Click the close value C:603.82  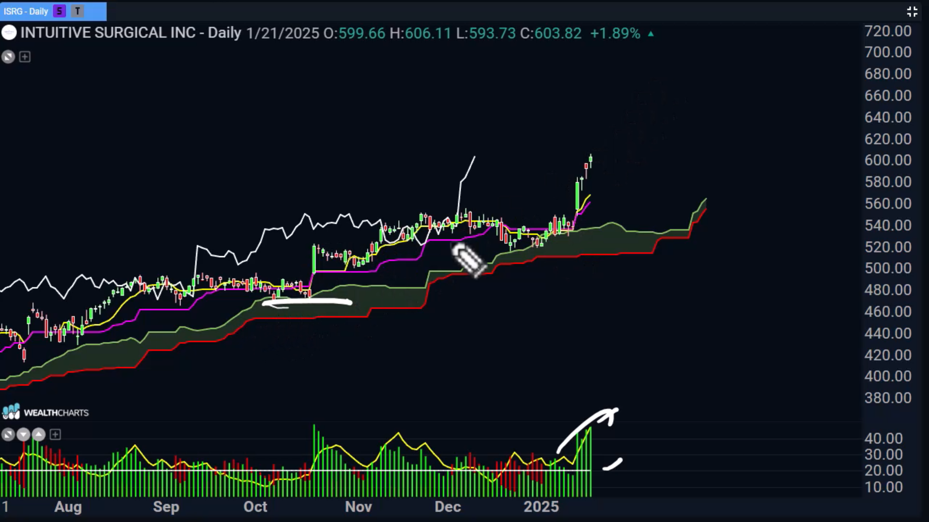point(551,33)
